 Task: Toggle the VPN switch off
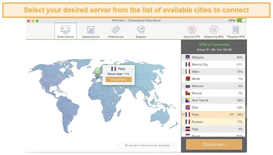(x=241, y=21)
